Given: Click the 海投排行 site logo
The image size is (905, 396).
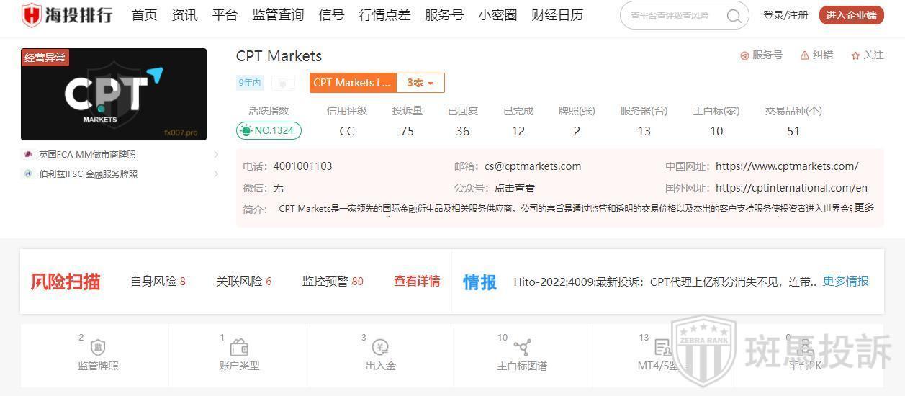Looking at the screenshot, I should (x=67, y=15).
